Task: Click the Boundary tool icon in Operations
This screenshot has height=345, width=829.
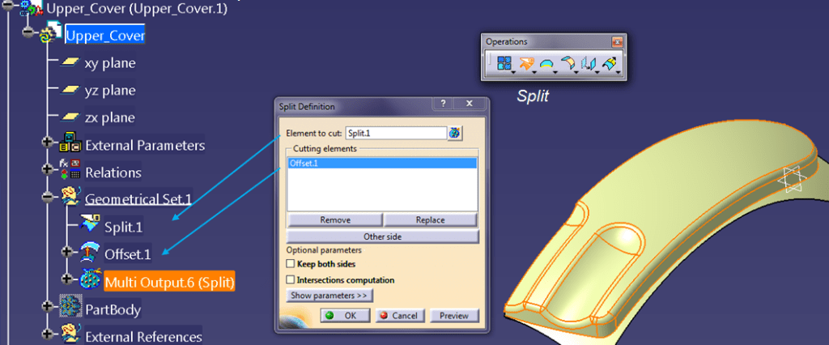Action: (547, 63)
